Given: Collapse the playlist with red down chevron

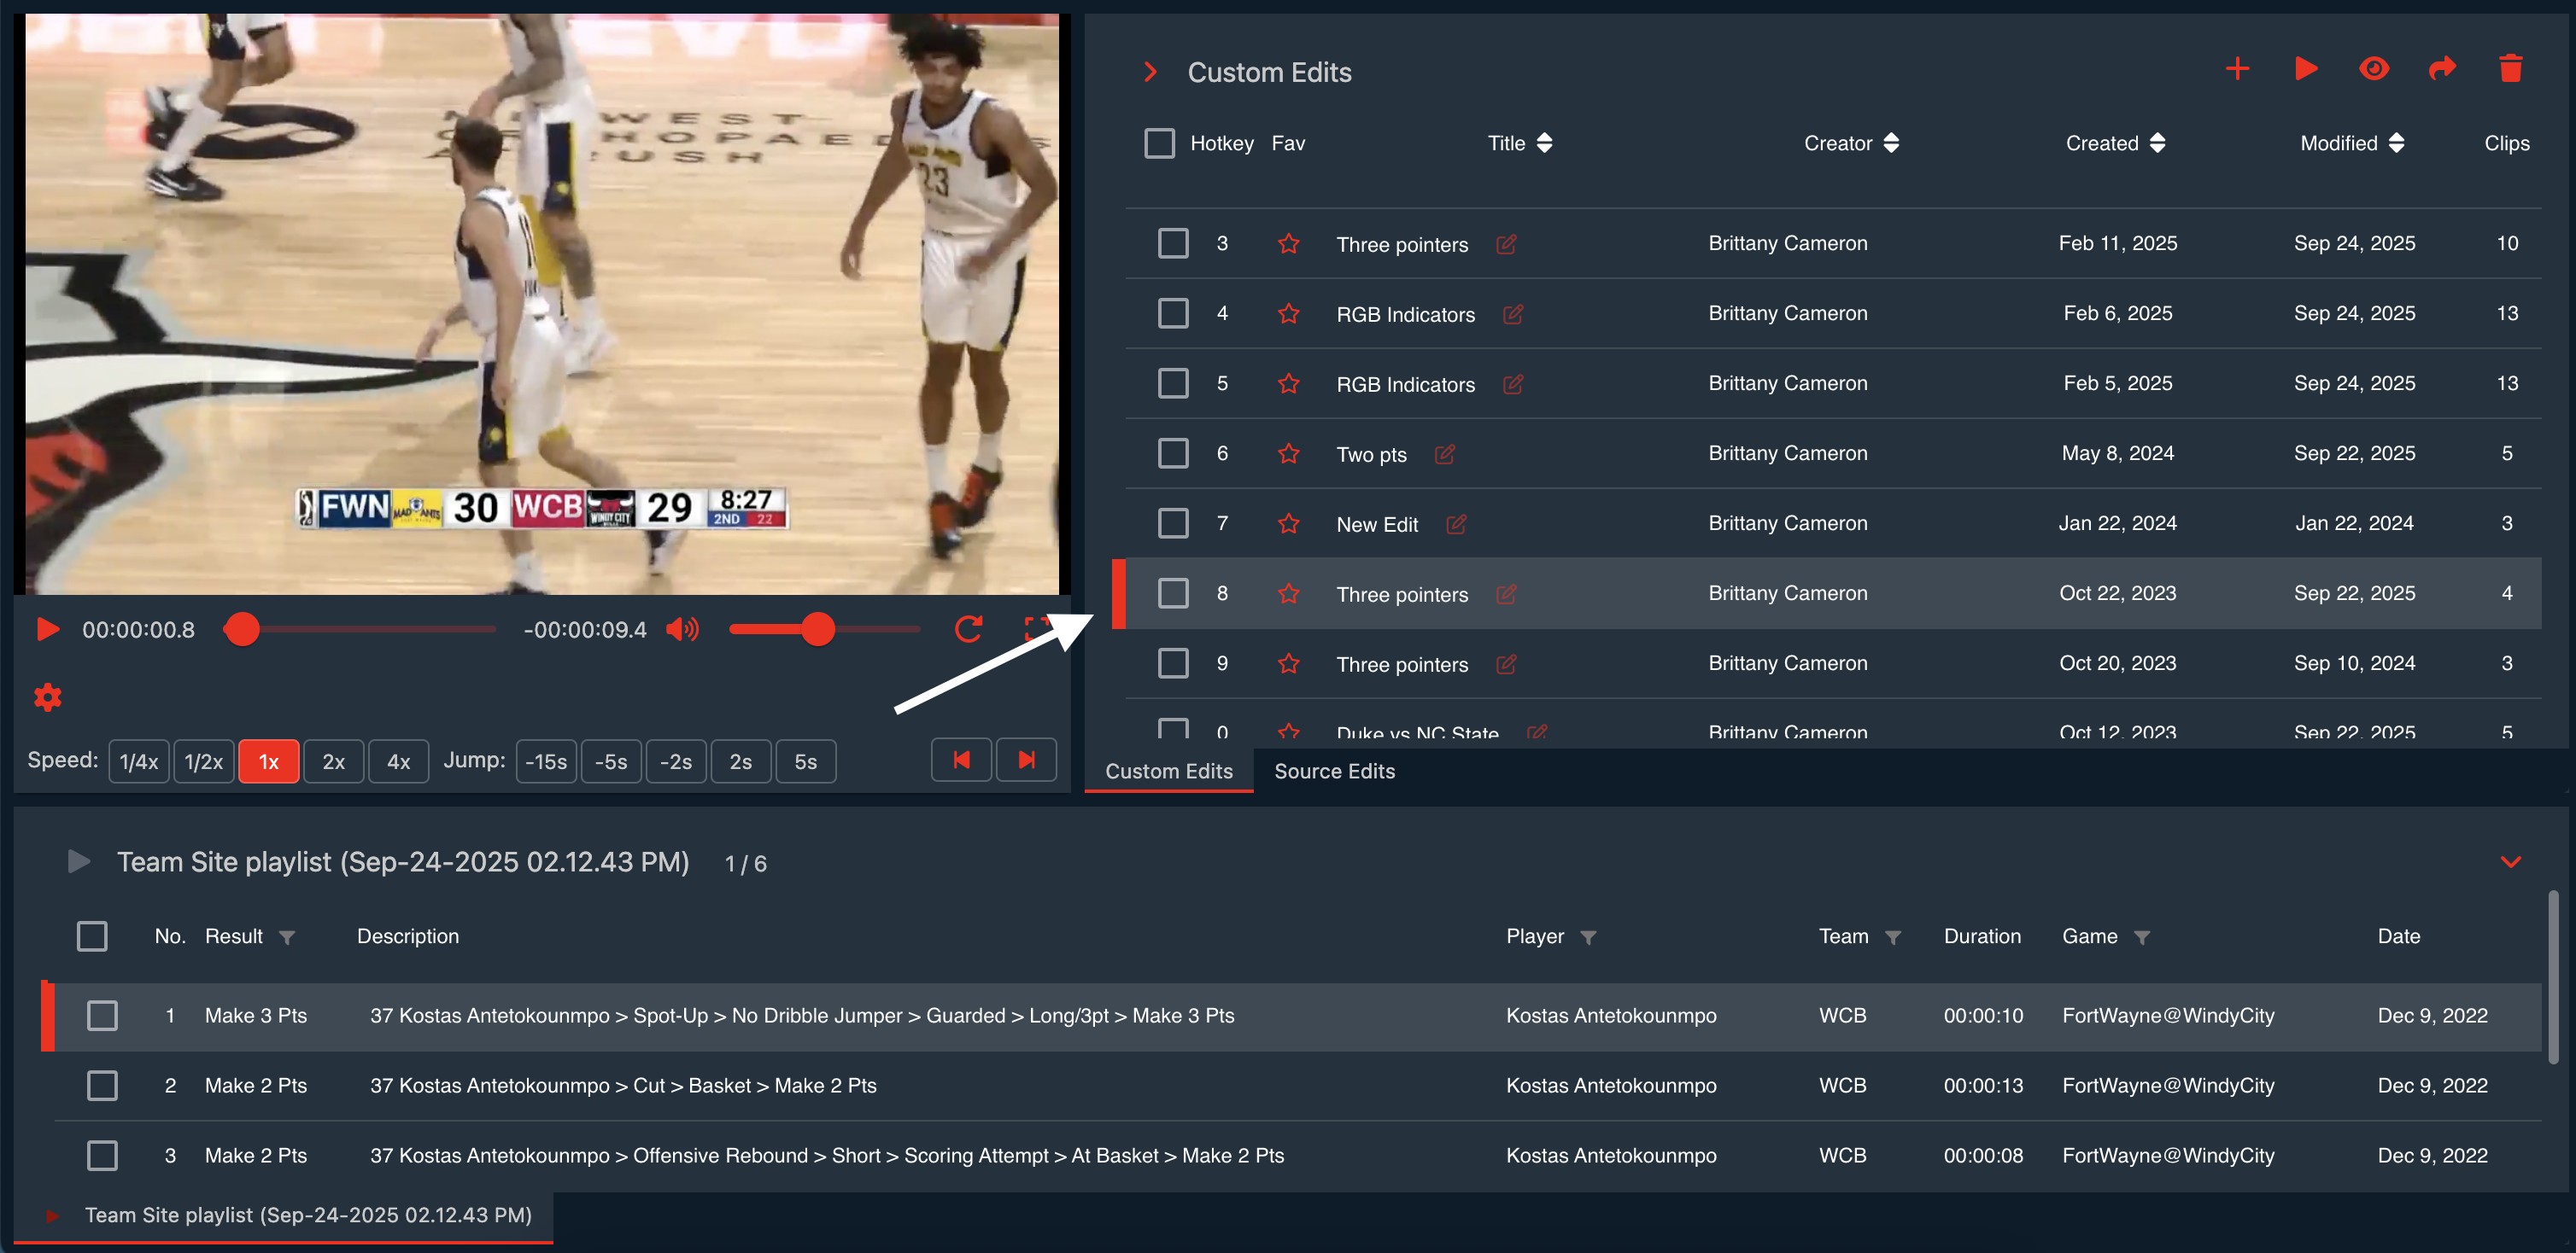Looking at the screenshot, I should [x=2510, y=861].
